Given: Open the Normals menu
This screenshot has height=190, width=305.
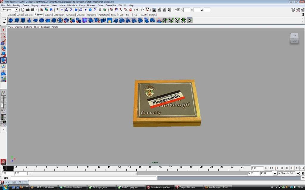Looking at the screenshot, I should click(x=91, y=5).
